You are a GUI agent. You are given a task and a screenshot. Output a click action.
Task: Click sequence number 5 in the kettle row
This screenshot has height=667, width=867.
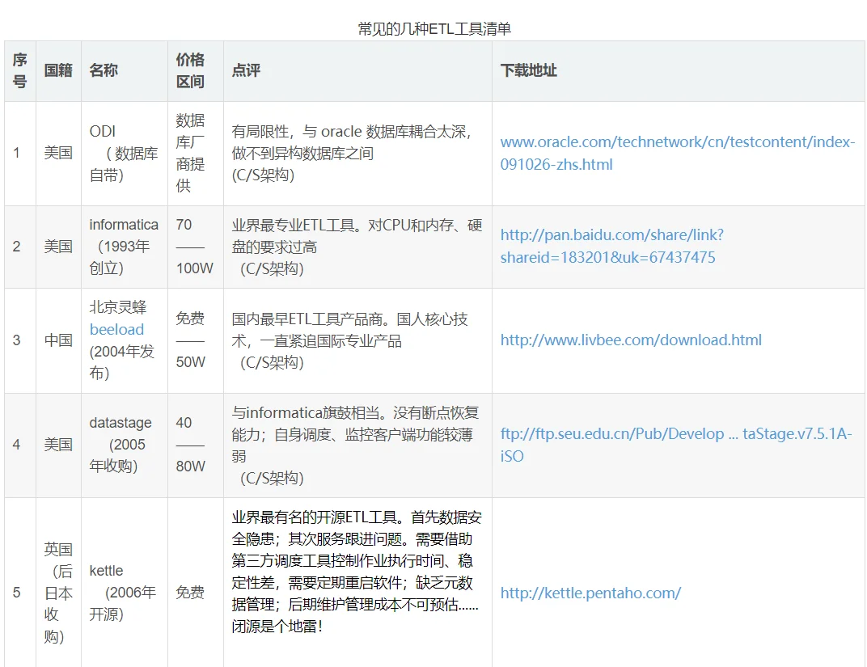[x=17, y=593]
